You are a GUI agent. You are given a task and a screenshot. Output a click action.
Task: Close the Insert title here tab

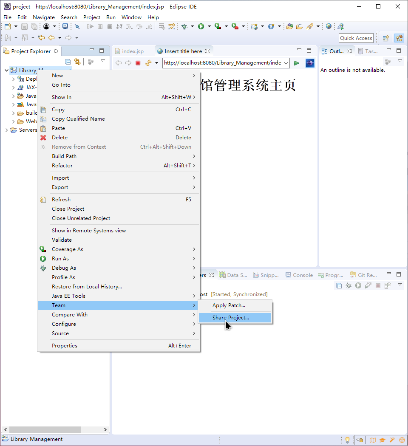(207, 51)
